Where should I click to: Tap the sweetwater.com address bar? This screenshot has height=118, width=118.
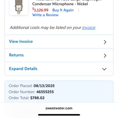(59, 108)
